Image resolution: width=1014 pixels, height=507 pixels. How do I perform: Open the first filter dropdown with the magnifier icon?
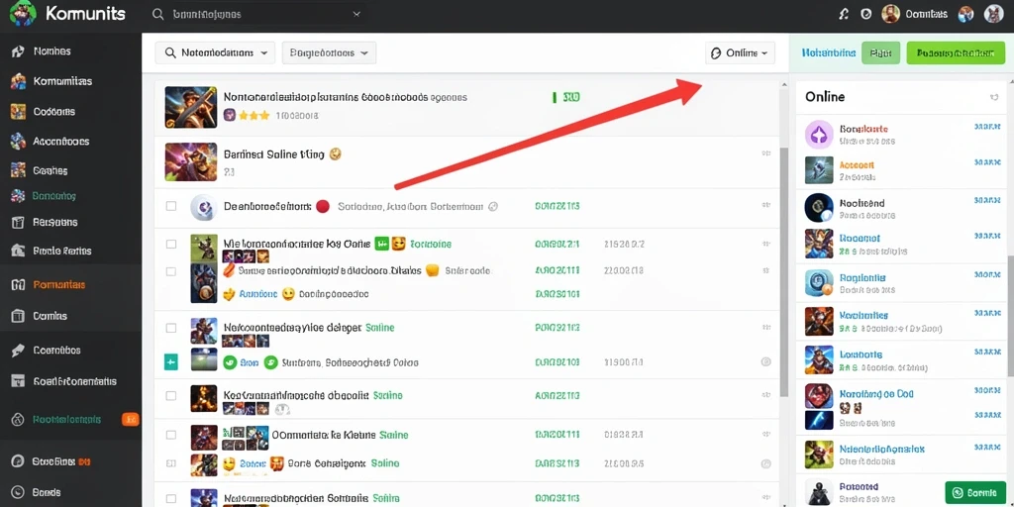point(215,53)
